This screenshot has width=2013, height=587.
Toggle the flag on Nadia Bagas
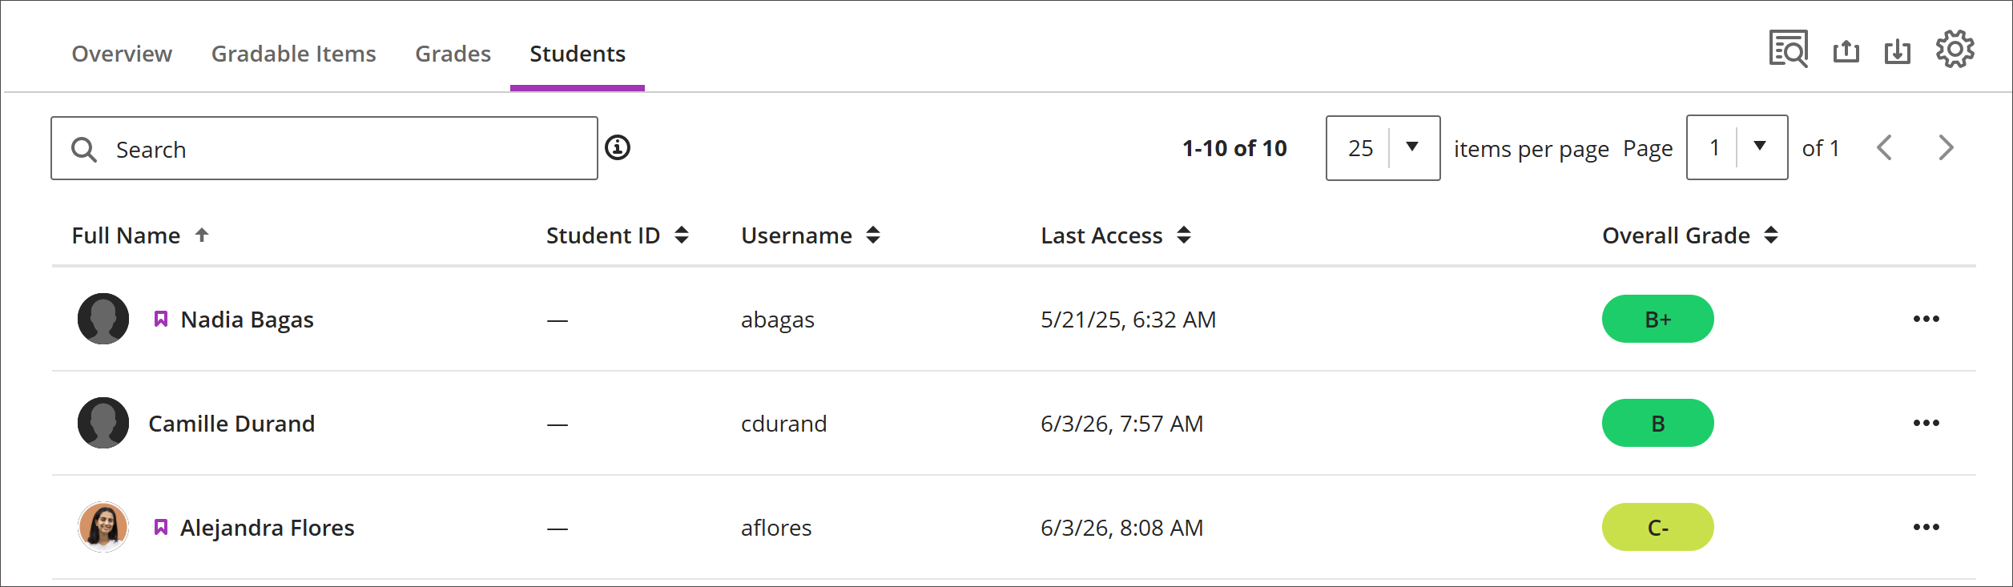[x=161, y=319]
